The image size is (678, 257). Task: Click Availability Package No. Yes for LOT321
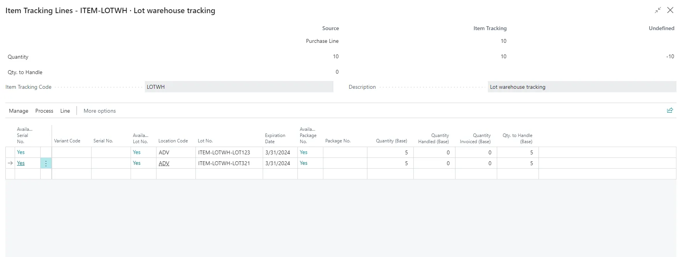304,163
